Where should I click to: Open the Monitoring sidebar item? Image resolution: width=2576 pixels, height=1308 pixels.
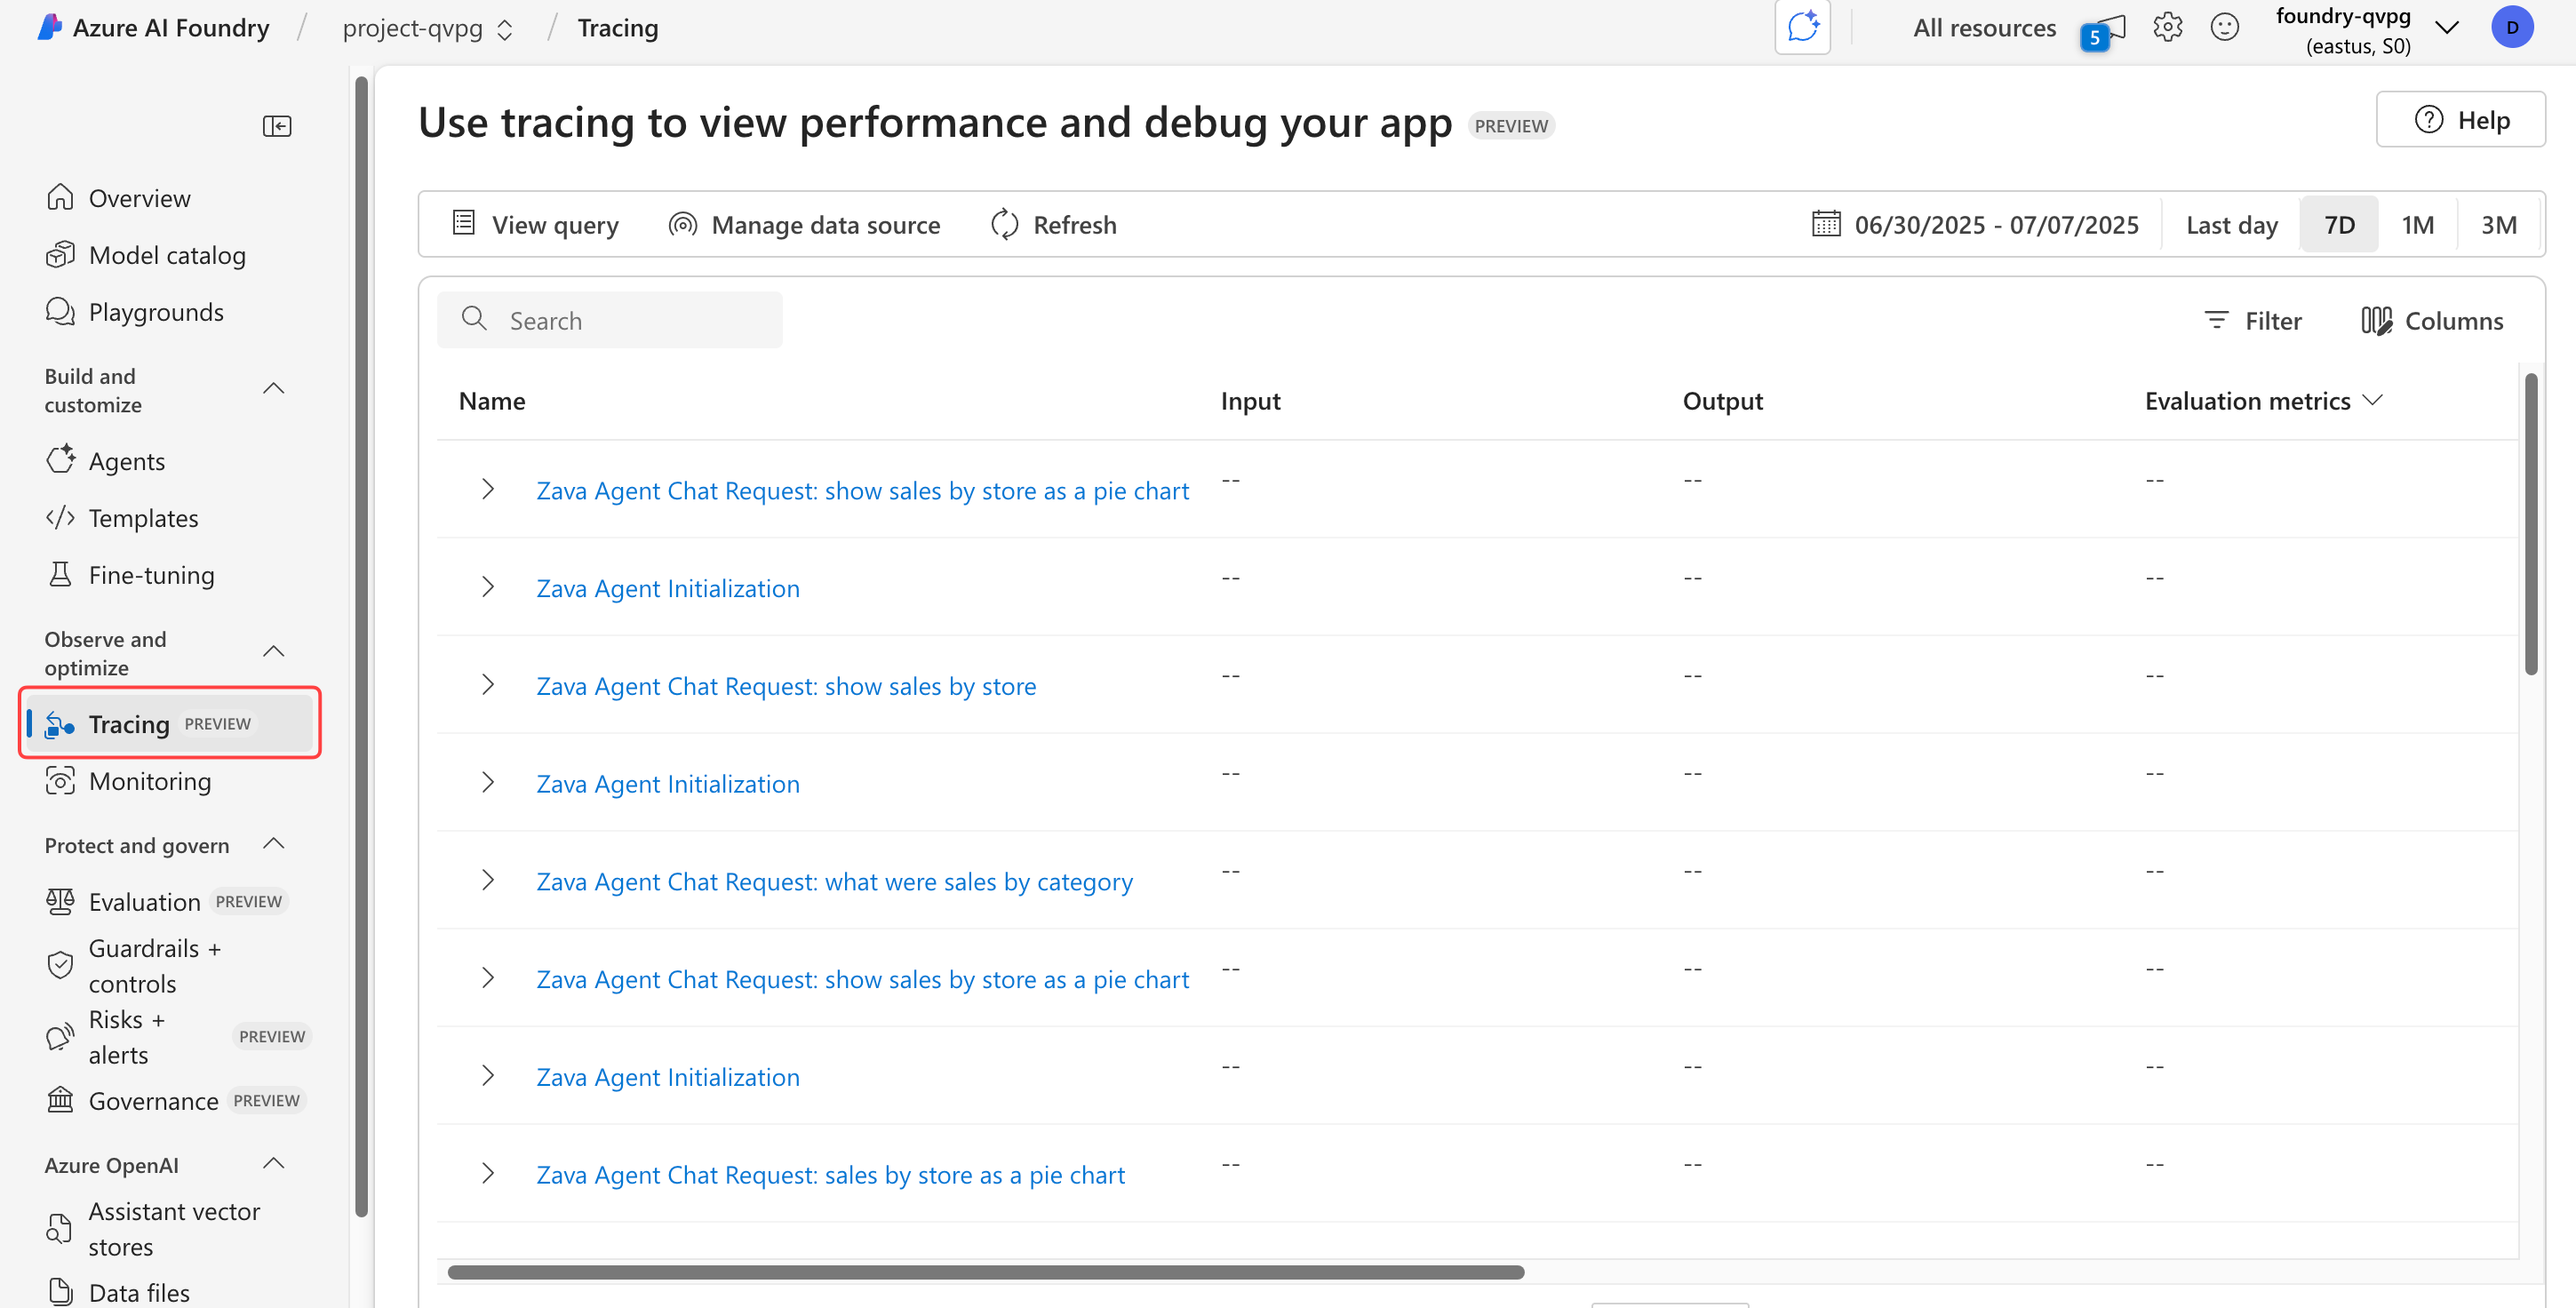point(150,781)
